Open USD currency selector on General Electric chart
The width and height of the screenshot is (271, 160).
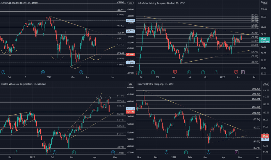[266, 84]
